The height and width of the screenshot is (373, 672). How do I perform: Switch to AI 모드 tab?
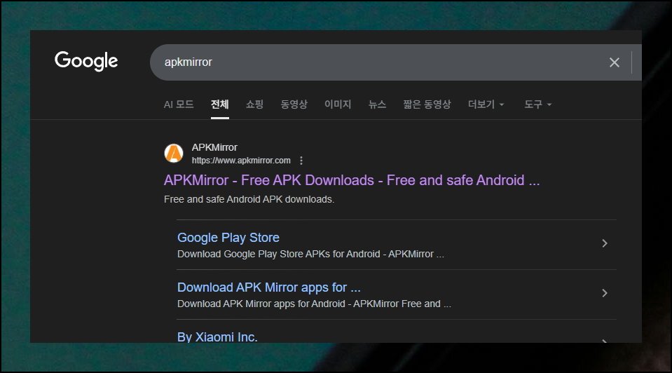pos(179,104)
